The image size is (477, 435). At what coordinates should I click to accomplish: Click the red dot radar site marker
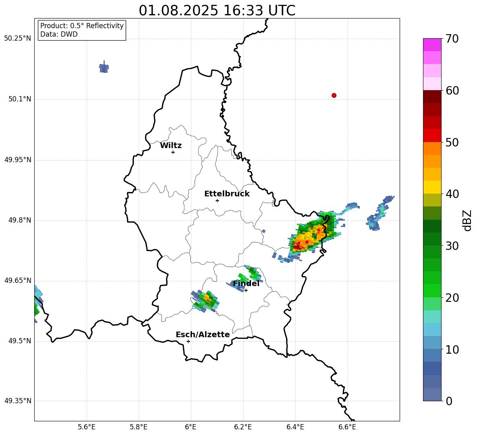(x=334, y=95)
